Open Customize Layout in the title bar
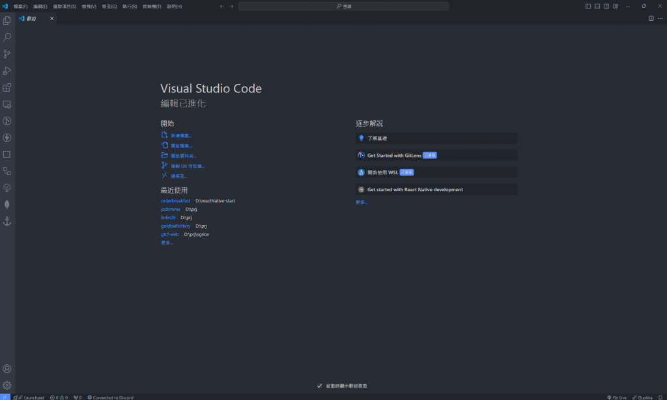Screen dimensions: 667x400 [x=616, y=7]
